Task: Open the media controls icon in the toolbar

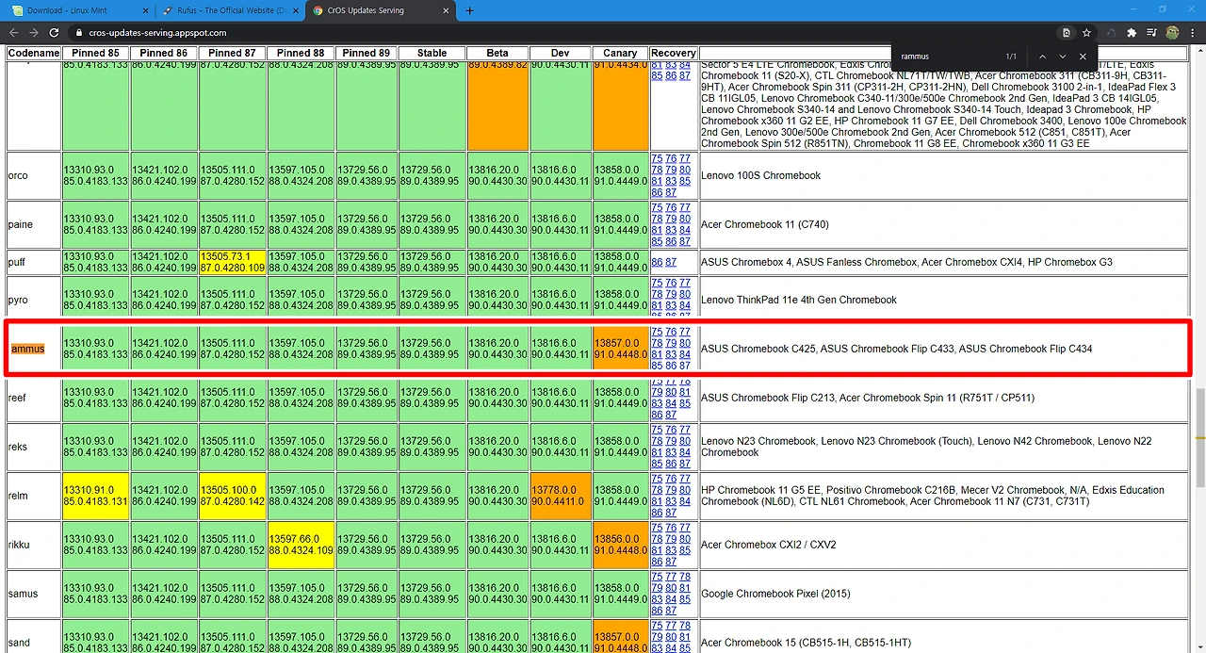Action: pyautogui.click(x=1152, y=32)
